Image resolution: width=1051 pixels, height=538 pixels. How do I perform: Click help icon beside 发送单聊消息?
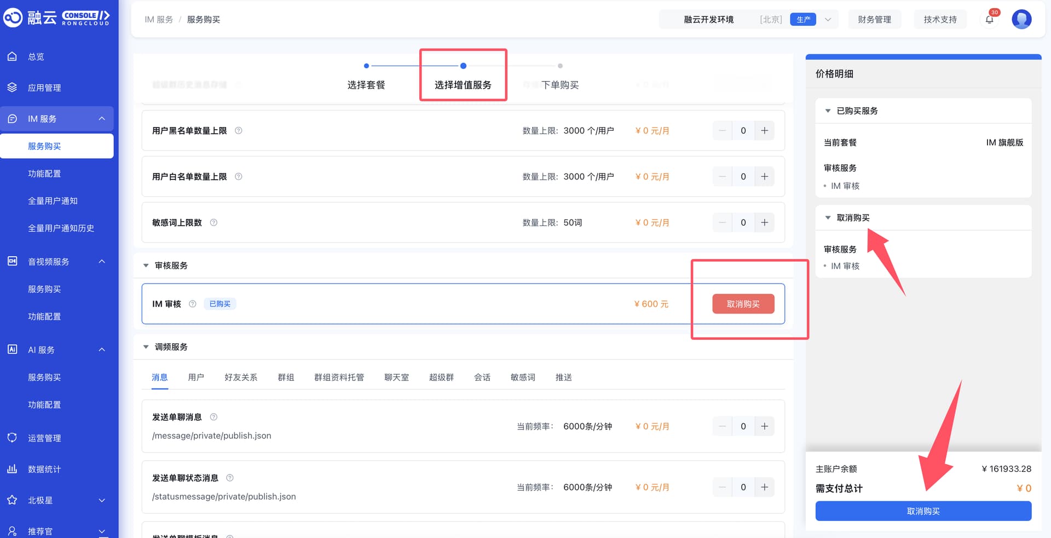click(x=214, y=417)
